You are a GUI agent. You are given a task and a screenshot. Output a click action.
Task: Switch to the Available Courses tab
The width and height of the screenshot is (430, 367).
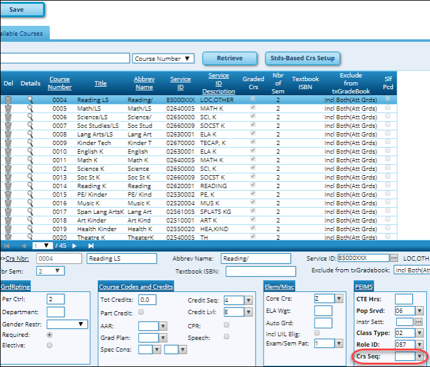[x=23, y=34]
